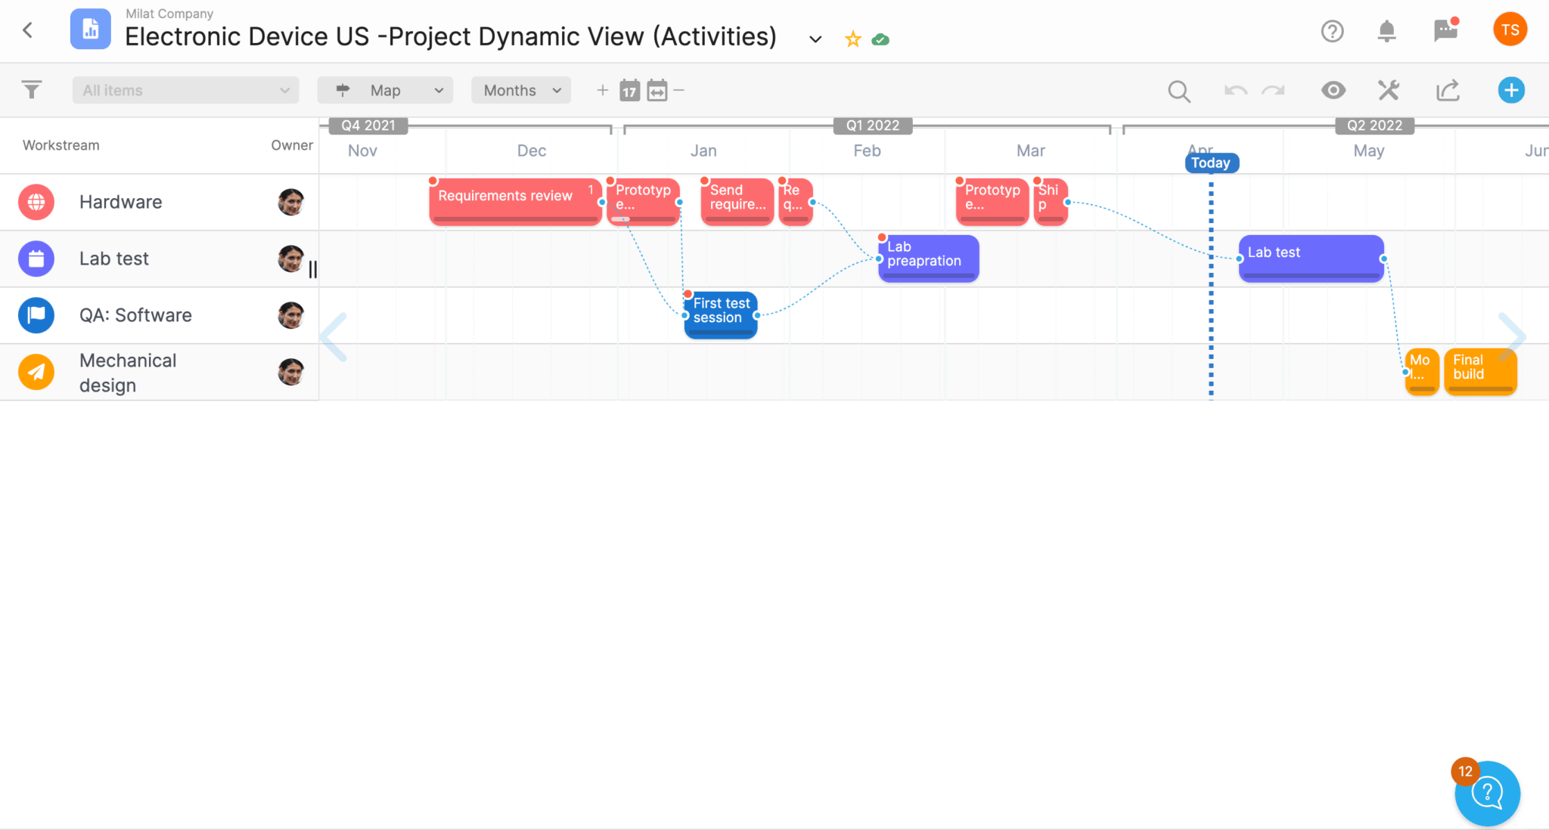Open the project title chevron menu

click(x=815, y=39)
